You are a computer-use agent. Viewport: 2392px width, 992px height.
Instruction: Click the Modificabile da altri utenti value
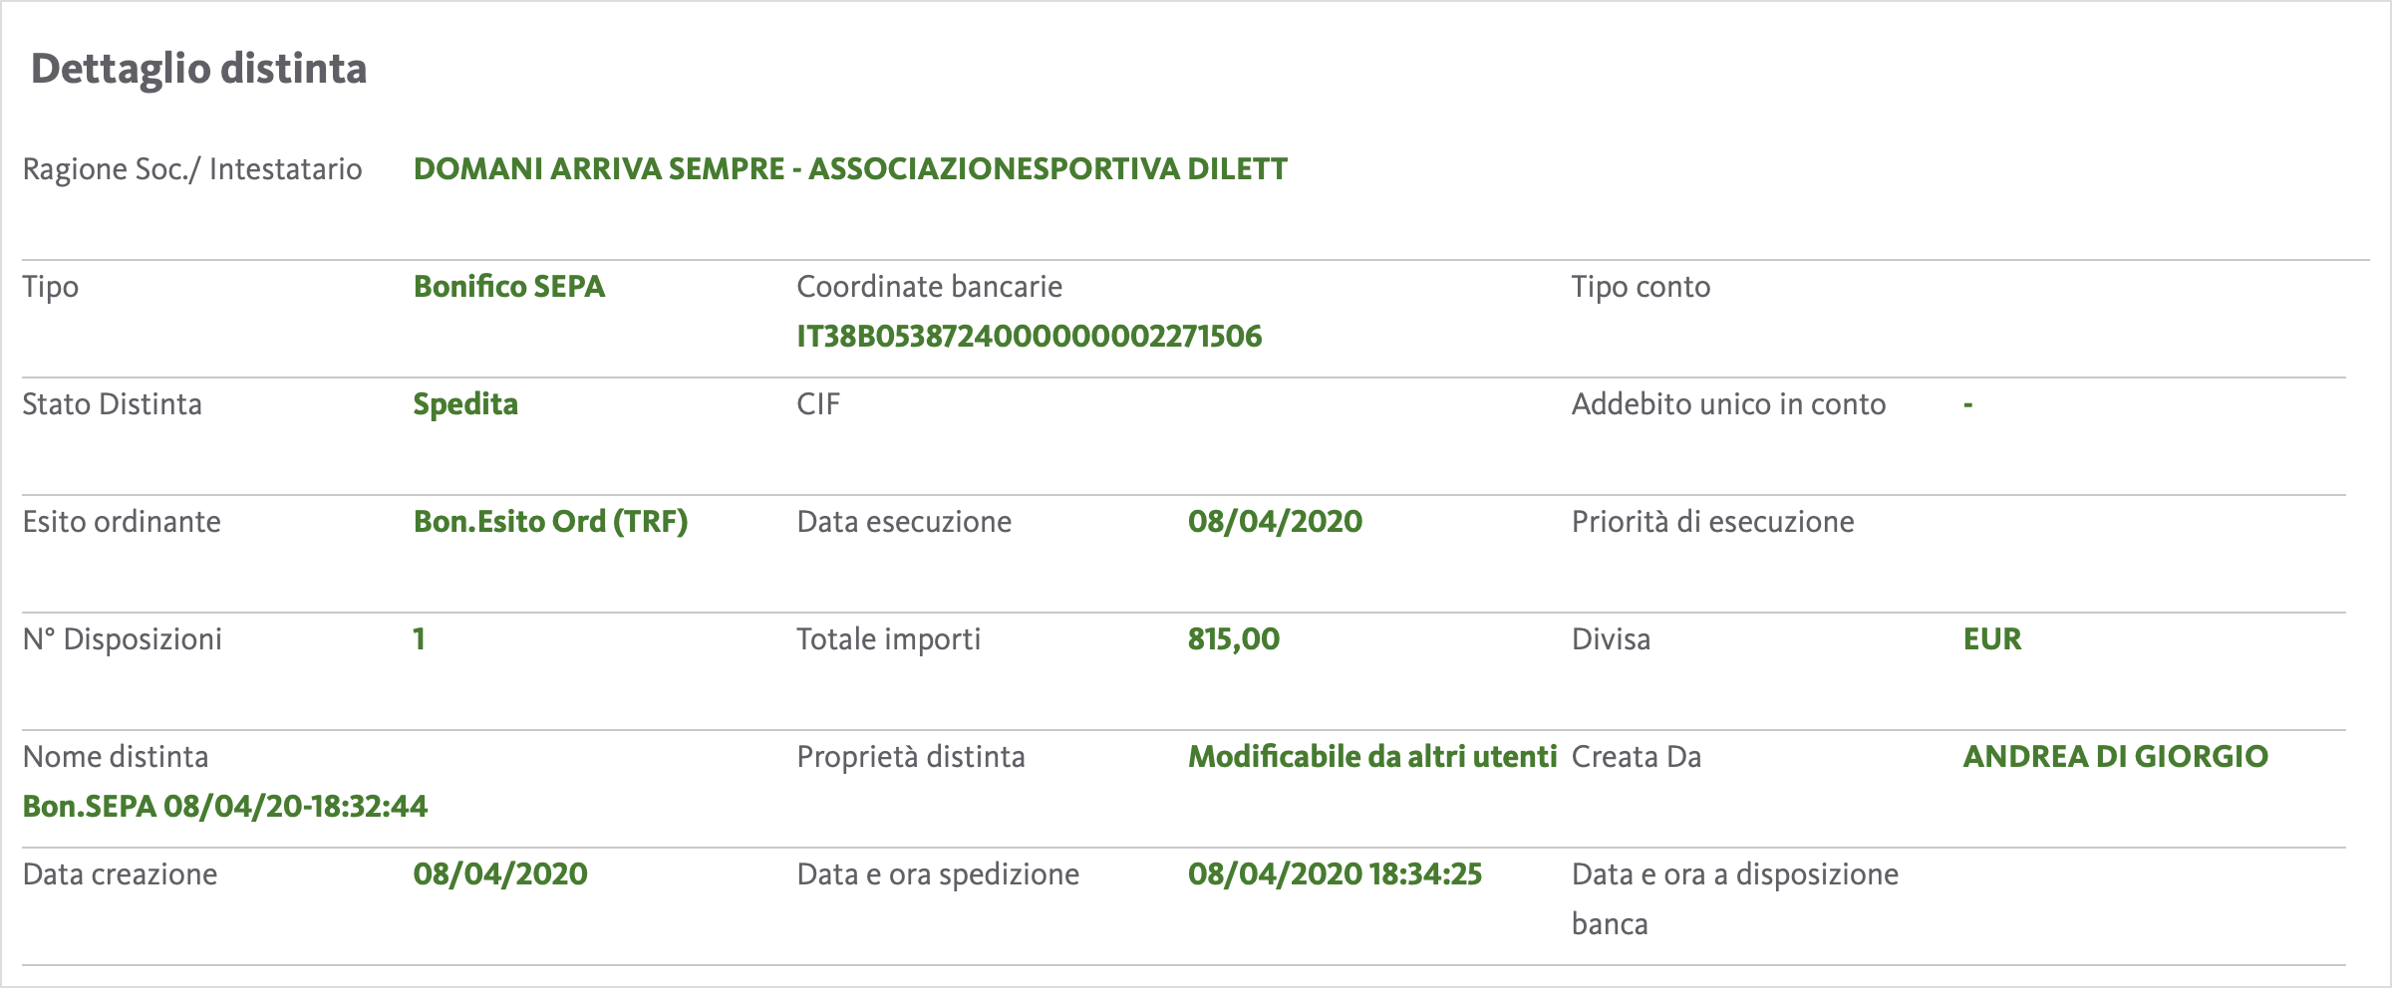pyautogui.click(x=1372, y=757)
